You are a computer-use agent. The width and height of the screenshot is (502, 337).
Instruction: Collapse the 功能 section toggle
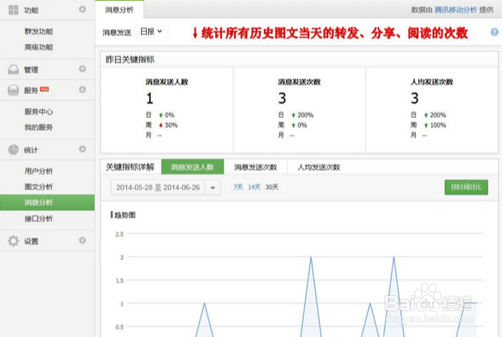pos(82,9)
